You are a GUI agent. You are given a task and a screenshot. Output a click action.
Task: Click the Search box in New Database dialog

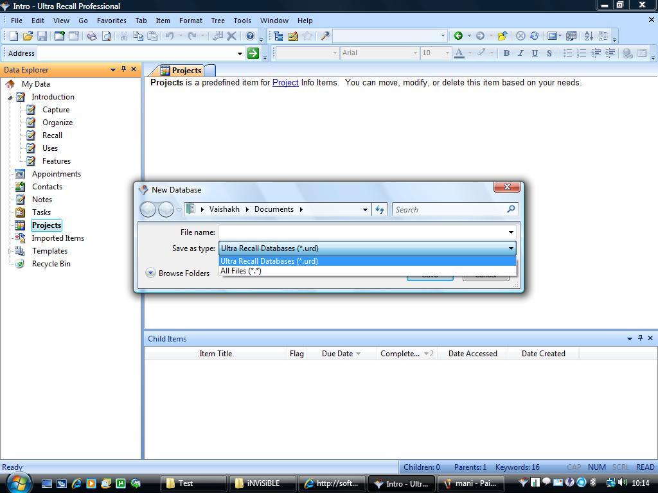click(x=456, y=210)
